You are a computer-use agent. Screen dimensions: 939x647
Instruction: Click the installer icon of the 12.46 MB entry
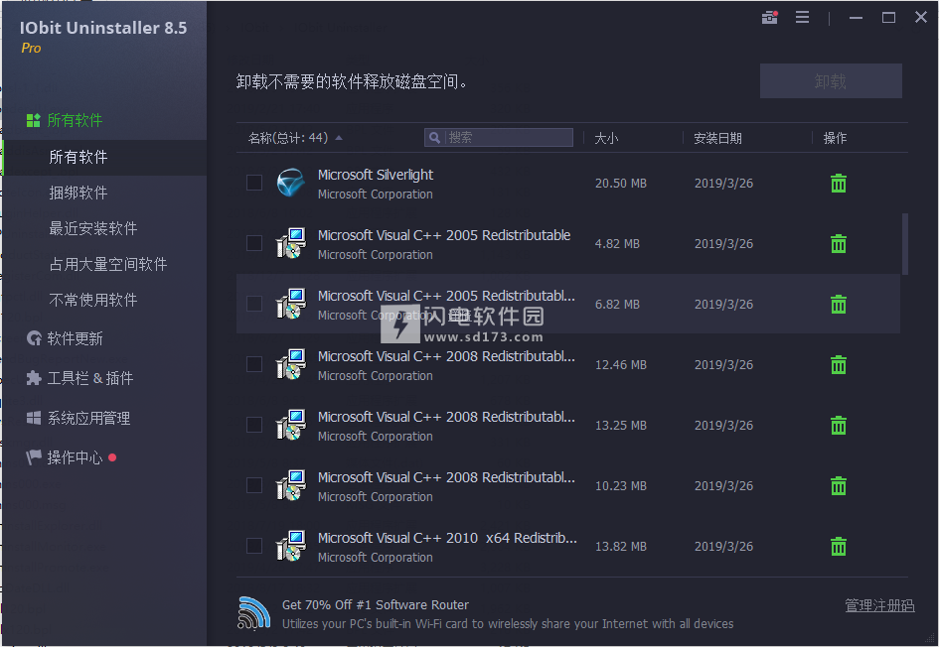click(x=291, y=364)
